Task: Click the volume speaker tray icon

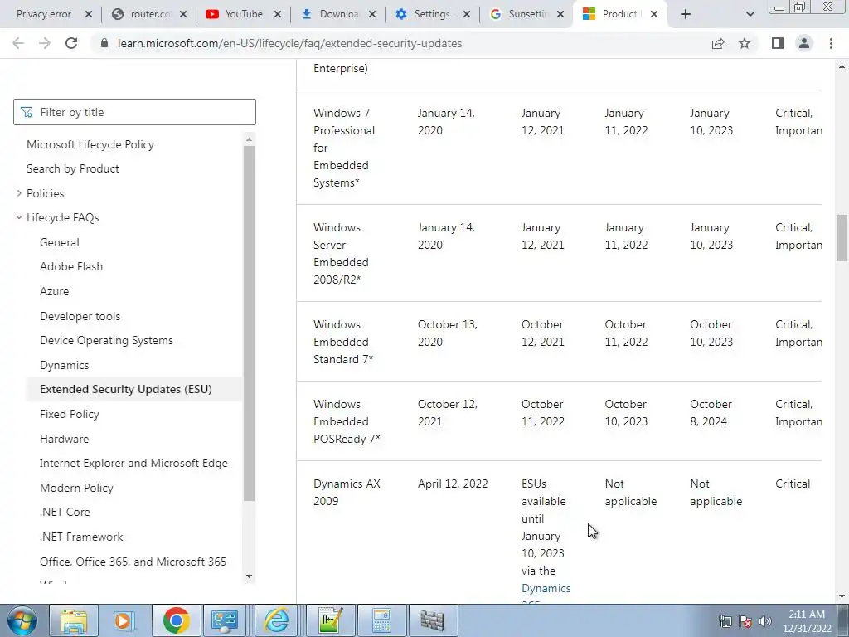Action: pyautogui.click(x=765, y=620)
